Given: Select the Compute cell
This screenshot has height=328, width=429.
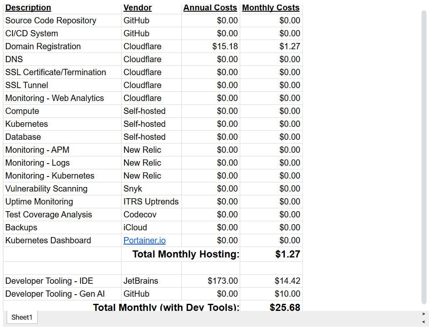Looking at the screenshot, I should point(62,111).
